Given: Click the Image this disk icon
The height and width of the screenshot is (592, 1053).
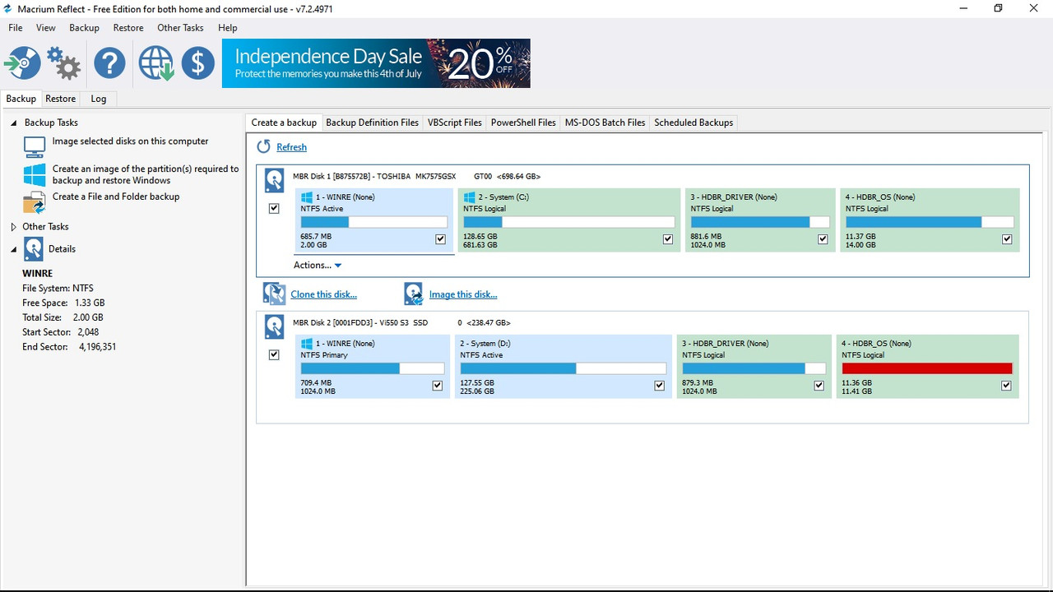Looking at the screenshot, I should click(414, 294).
